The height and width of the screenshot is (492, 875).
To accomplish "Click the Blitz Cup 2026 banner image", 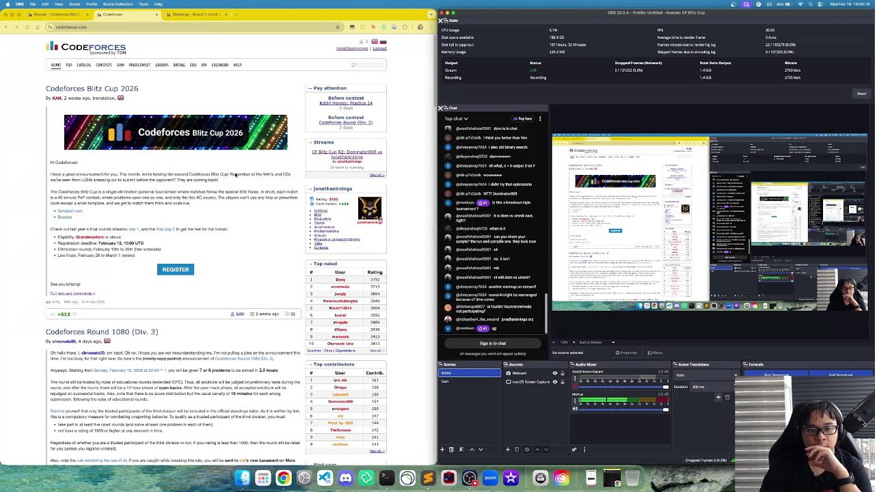I will 176,133.
